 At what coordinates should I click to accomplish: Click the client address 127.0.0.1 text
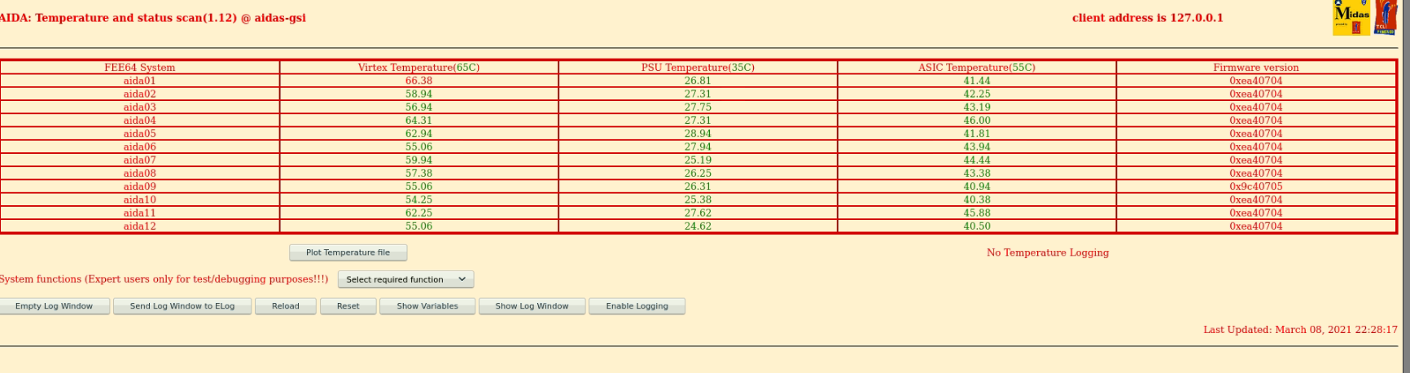(1148, 18)
